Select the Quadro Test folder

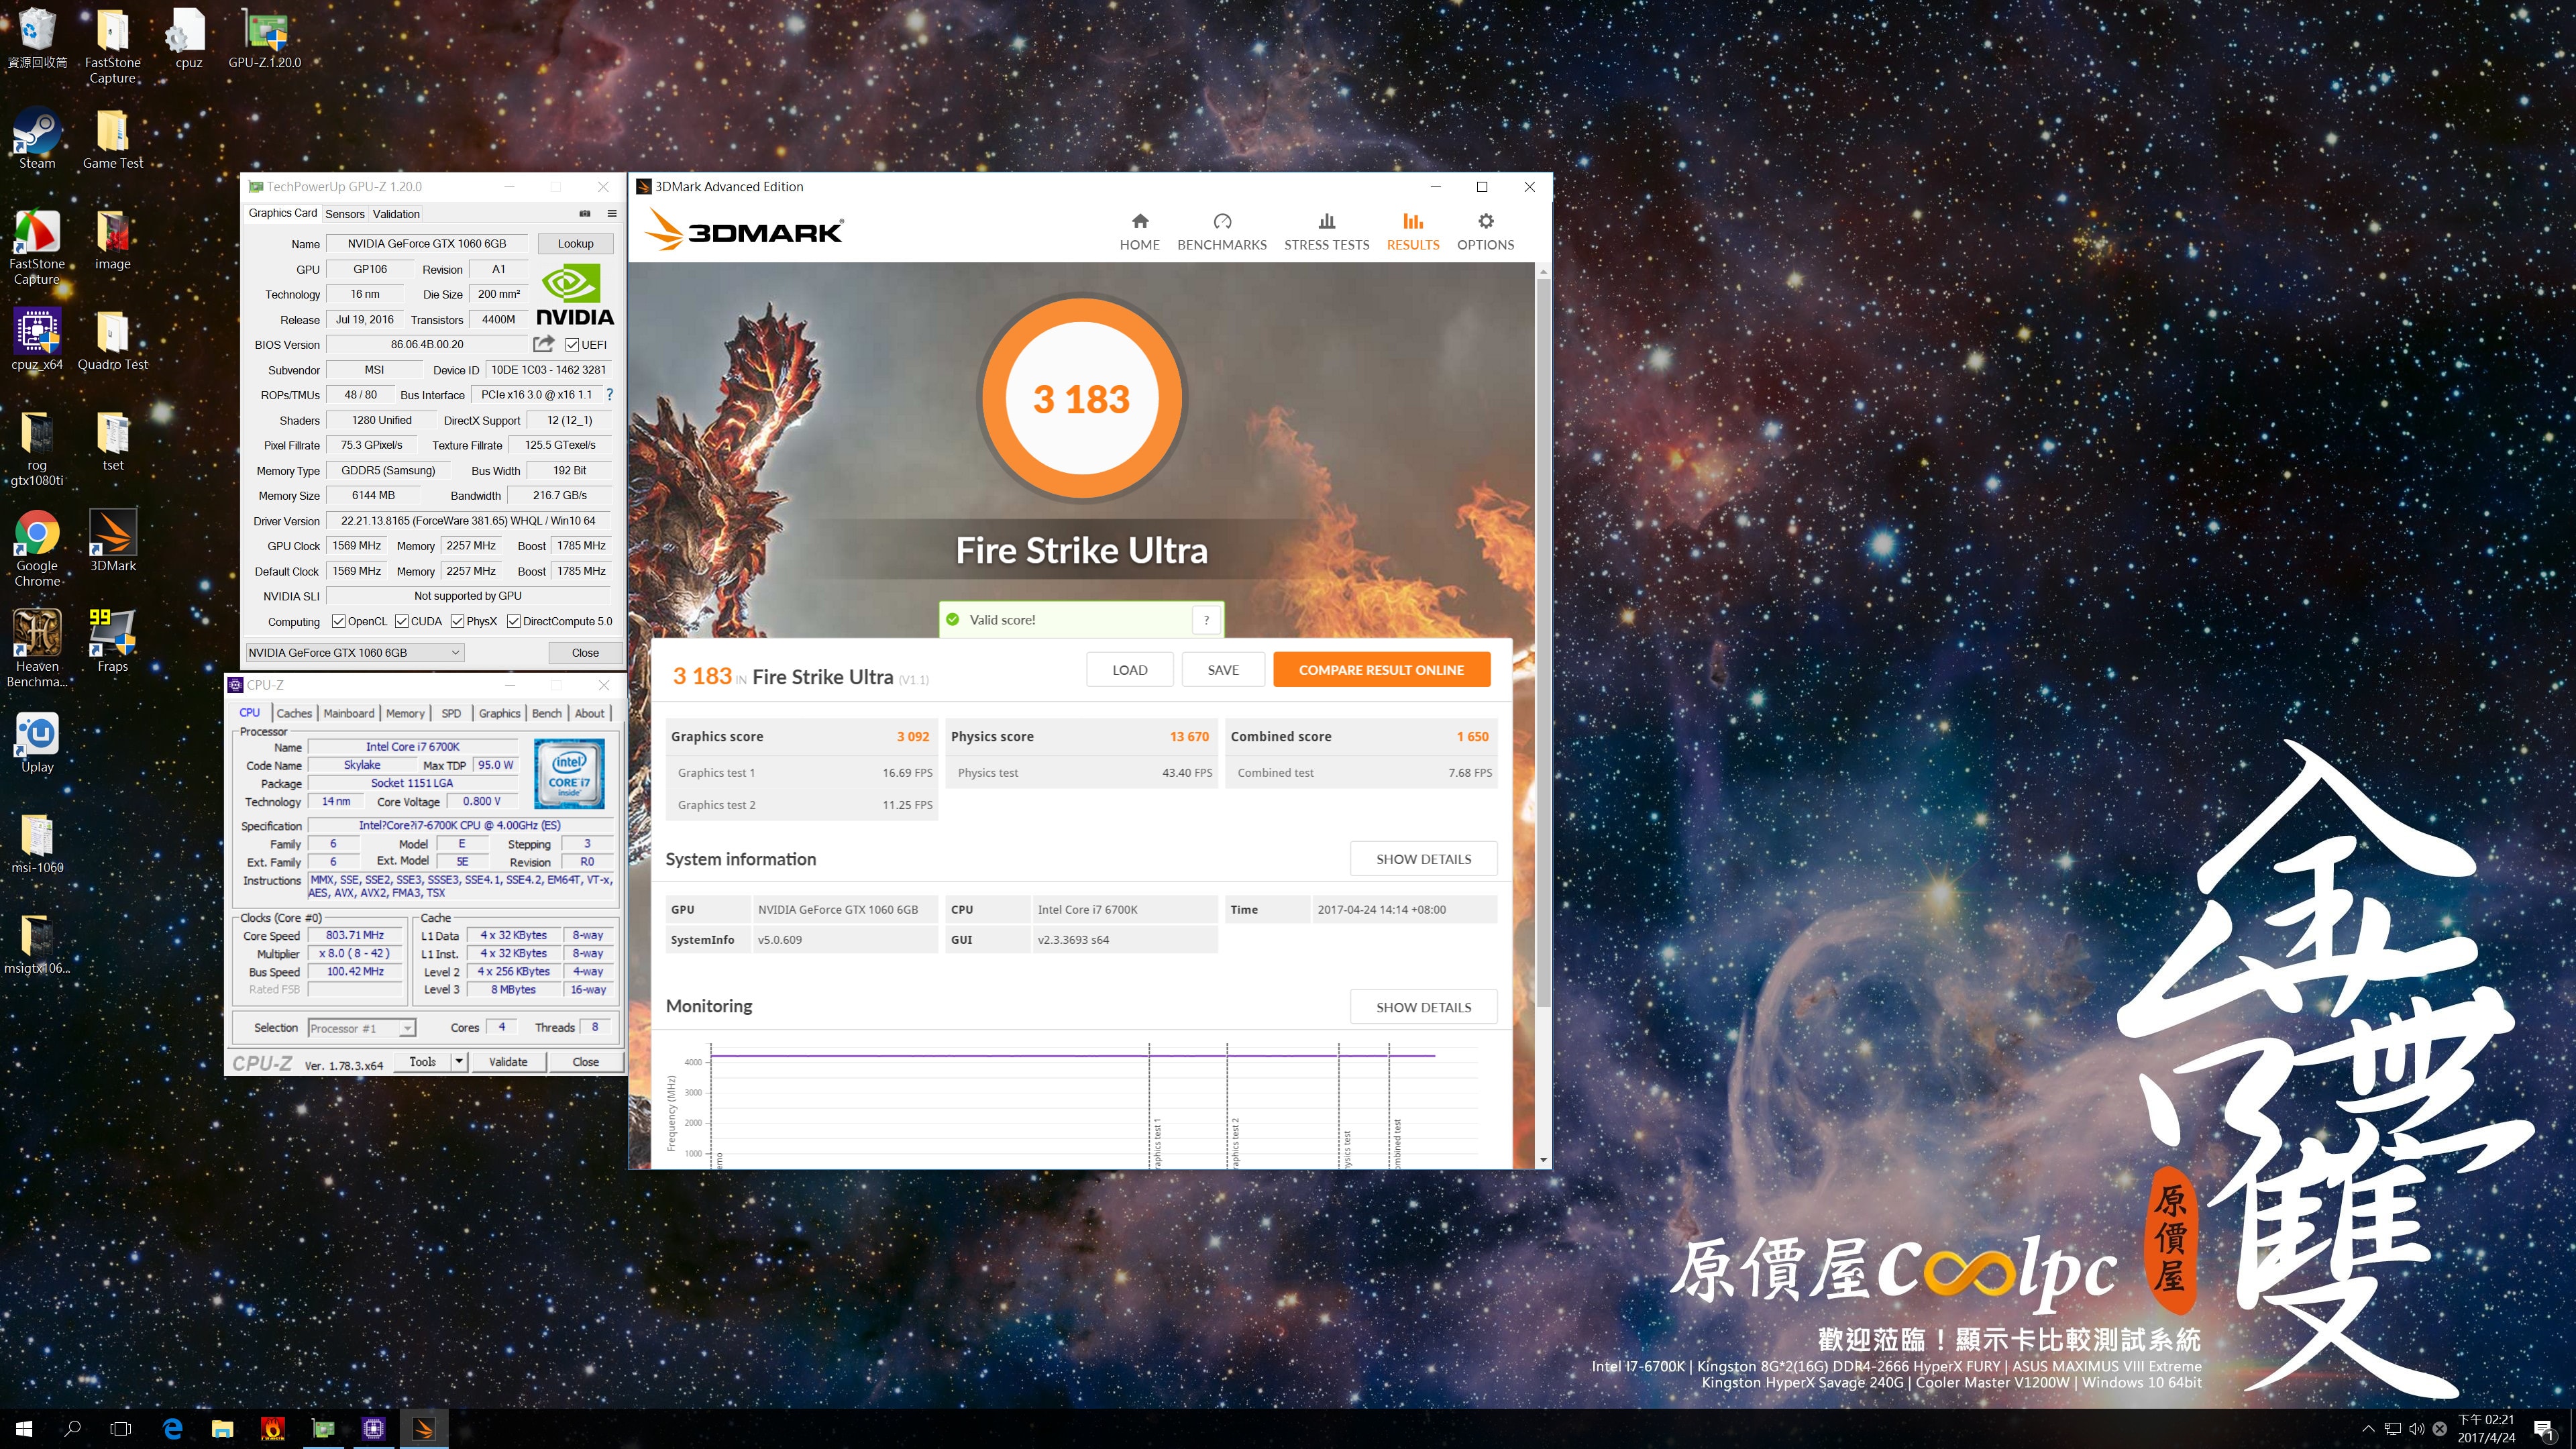(113, 339)
